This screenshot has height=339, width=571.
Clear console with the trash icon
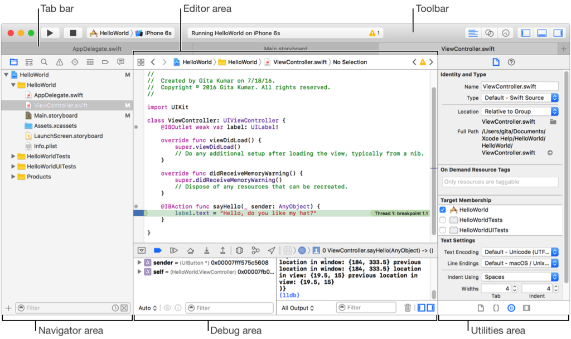pos(408,308)
